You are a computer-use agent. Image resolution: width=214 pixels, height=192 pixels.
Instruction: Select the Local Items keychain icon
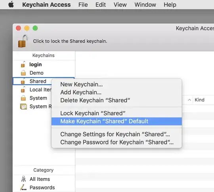click(x=23, y=90)
